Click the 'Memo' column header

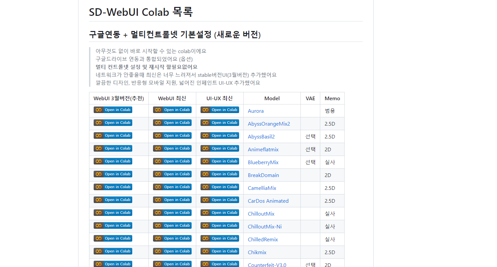[332, 98]
